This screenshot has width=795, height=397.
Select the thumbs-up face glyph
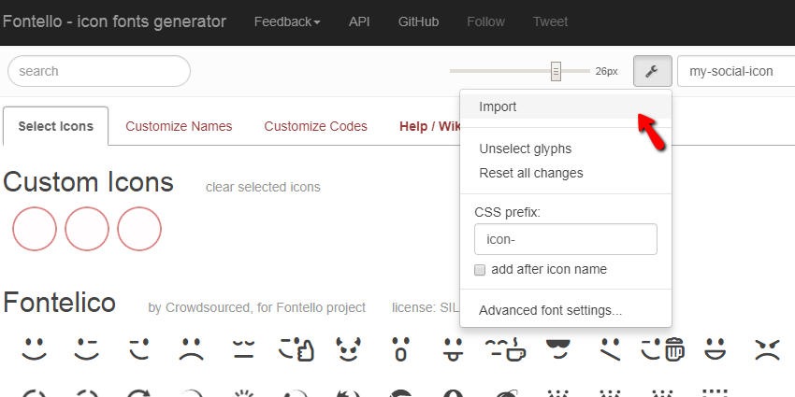[296, 350]
